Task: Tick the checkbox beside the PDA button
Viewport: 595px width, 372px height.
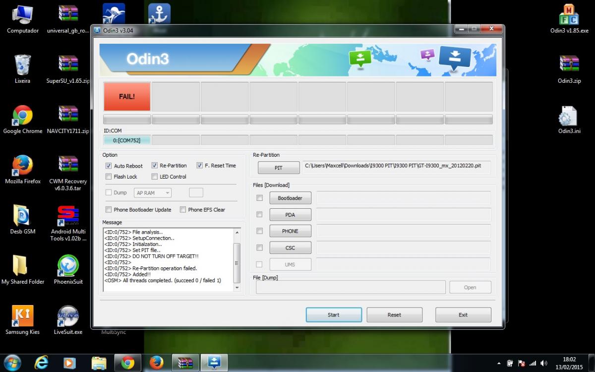Action: point(259,214)
